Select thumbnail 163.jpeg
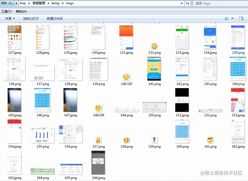The width and height of the screenshot is (248, 181). point(14,163)
